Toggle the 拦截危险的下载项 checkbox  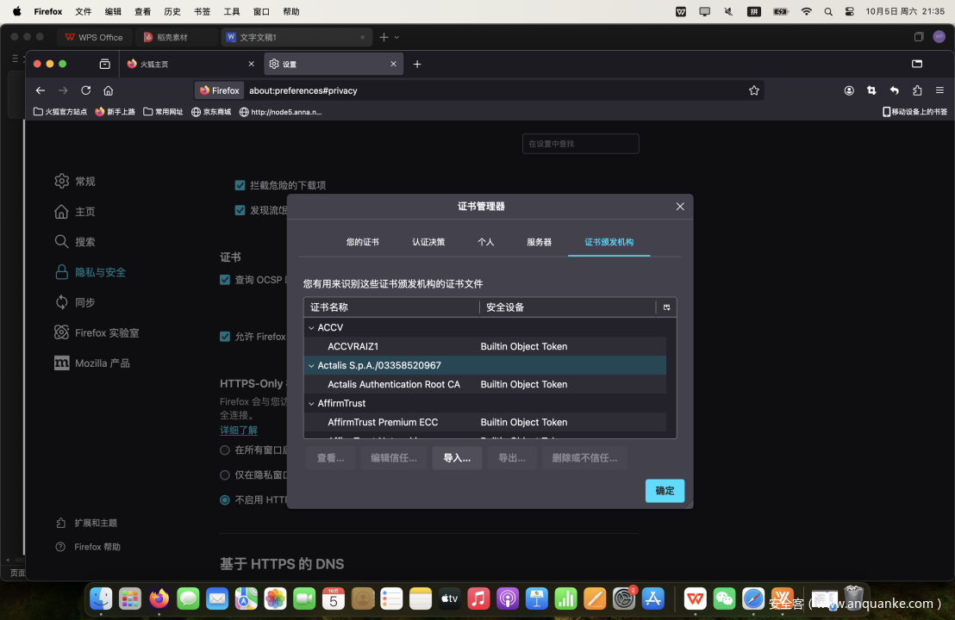point(240,185)
